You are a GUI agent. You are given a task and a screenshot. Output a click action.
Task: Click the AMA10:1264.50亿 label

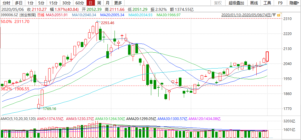pyautogui.click(x=110, y=119)
